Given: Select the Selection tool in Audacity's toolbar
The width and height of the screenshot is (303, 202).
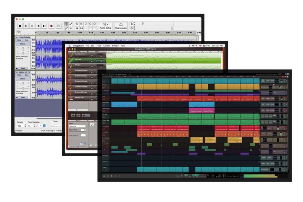Looking at the screenshot, I should [x=67, y=24].
